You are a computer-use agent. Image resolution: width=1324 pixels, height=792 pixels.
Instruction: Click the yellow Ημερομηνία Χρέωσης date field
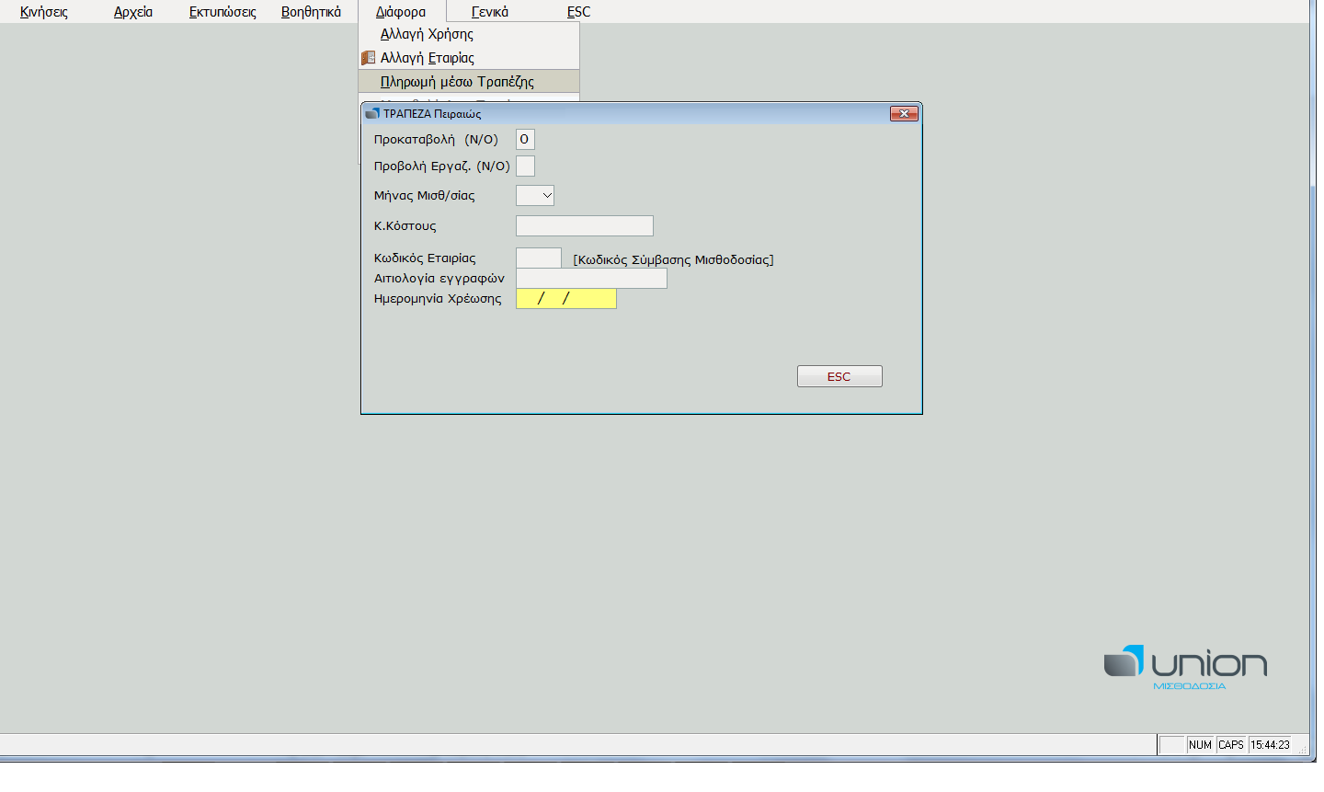pos(565,299)
